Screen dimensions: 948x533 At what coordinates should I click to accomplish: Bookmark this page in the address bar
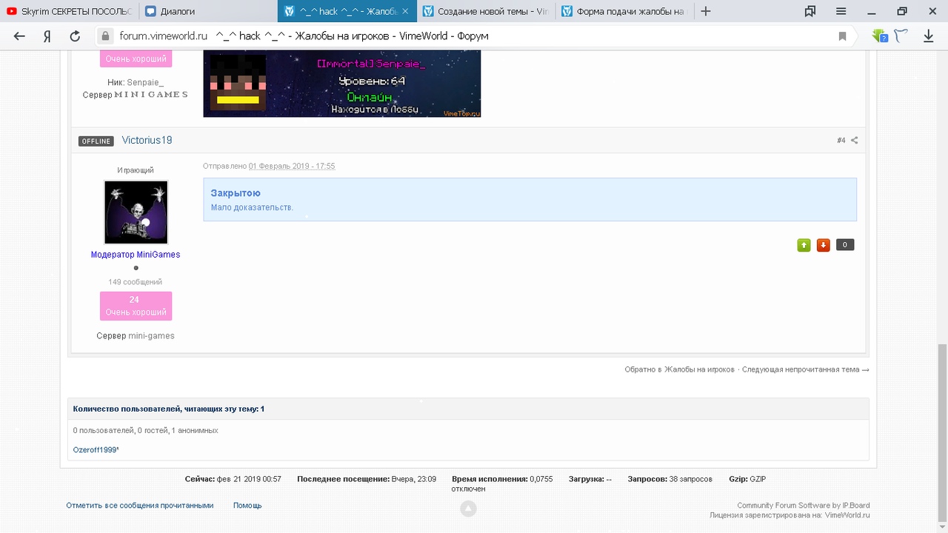click(842, 36)
